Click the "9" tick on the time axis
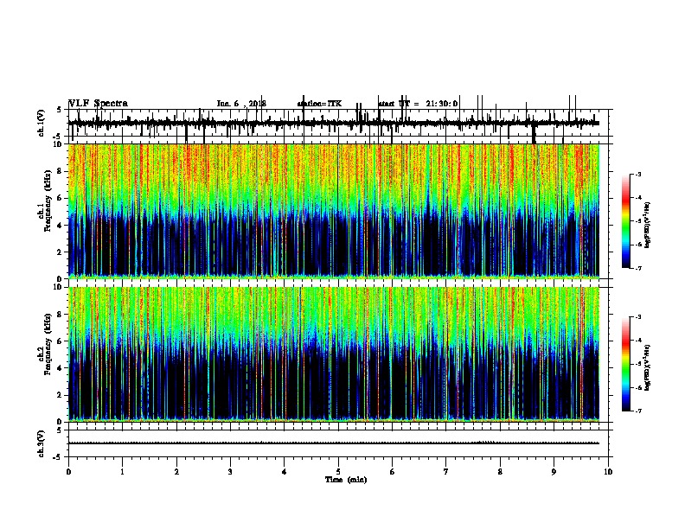This screenshot has height=529, width=685. click(x=554, y=472)
